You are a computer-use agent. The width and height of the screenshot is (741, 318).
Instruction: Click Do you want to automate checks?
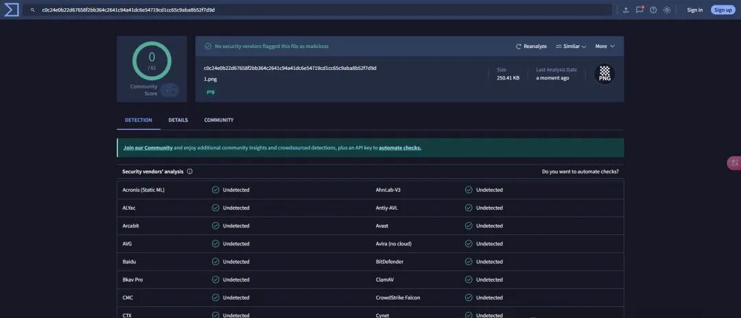click(x=580, y=172)
